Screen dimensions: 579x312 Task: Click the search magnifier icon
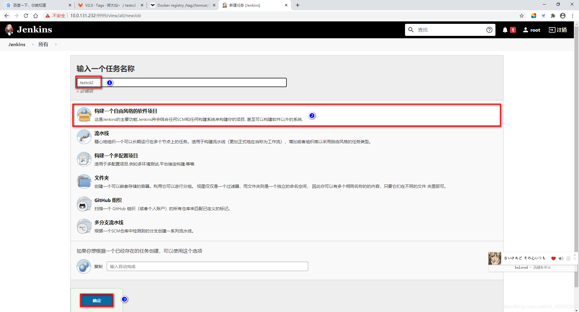pos(411,30)
